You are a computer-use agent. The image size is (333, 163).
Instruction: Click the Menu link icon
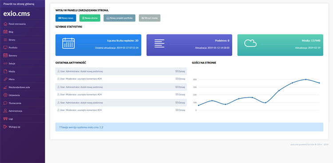coord(5,79)
